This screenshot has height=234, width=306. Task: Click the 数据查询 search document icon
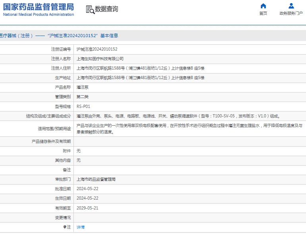point(90,9)
